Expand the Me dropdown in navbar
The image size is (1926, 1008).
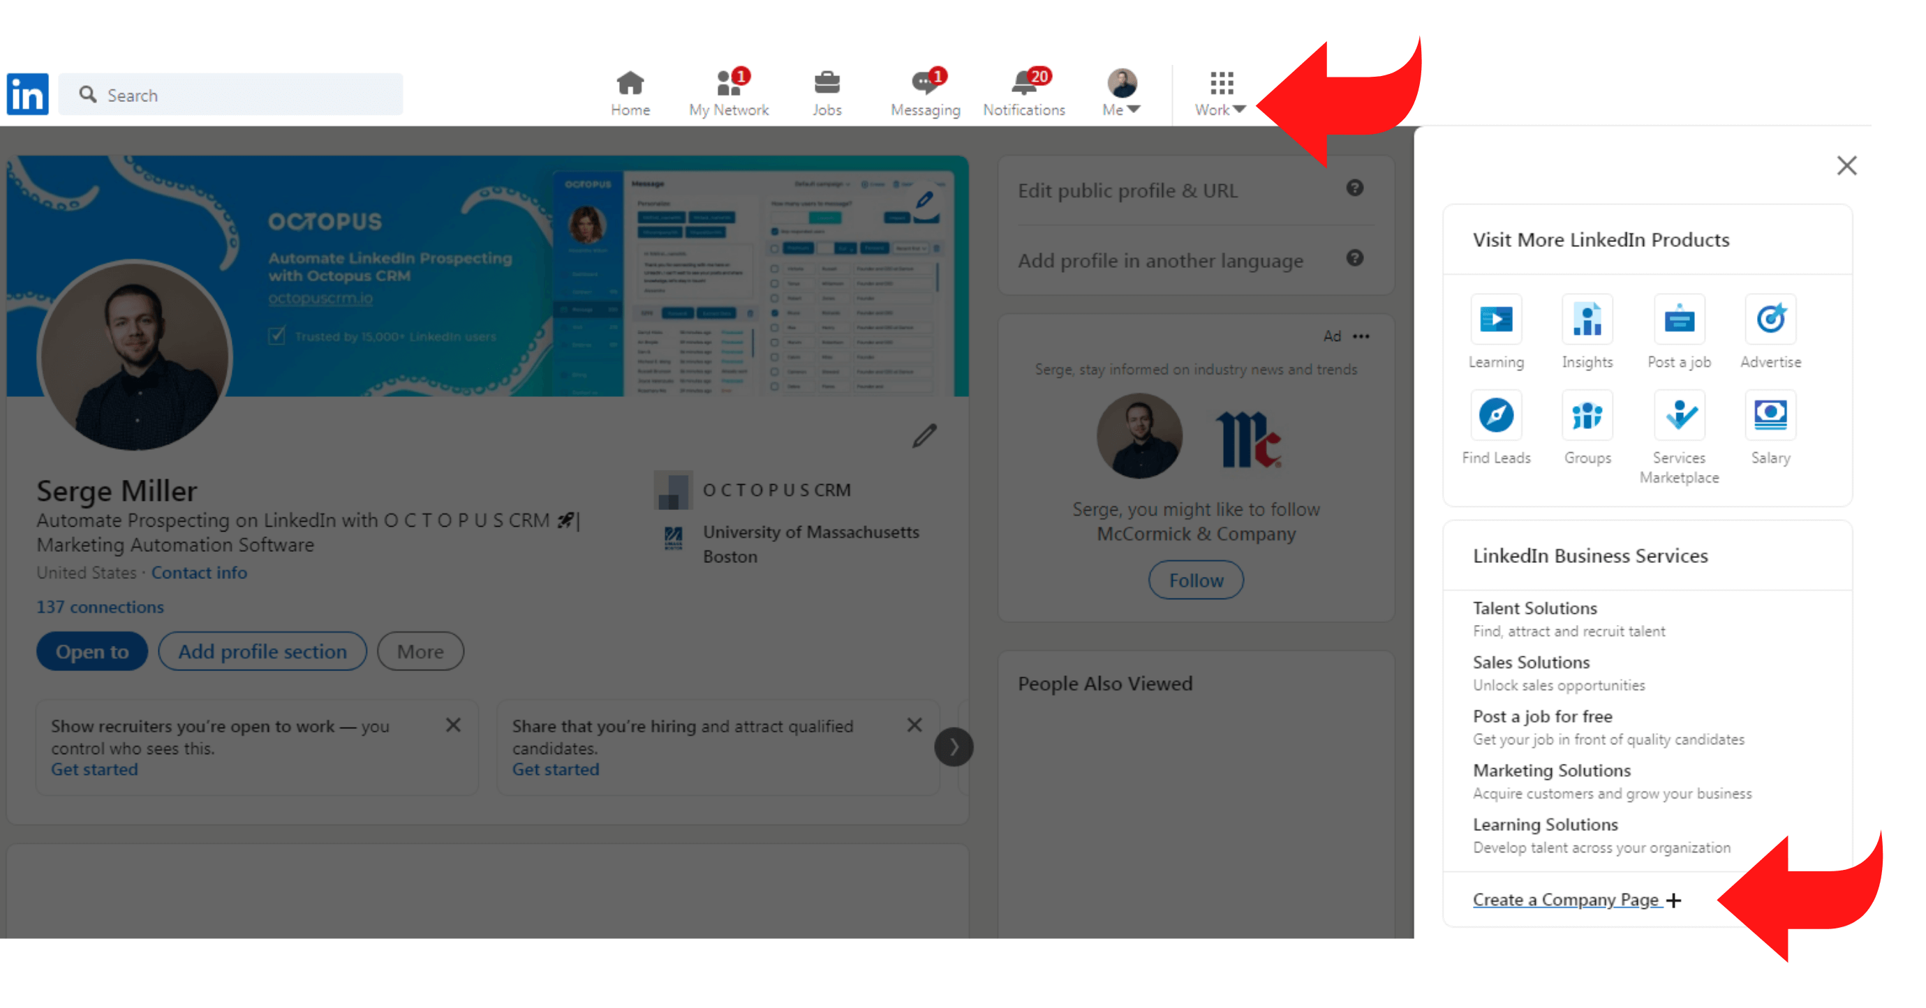[x=1120, y=91]
